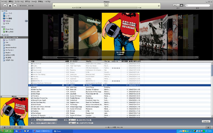
Task: Open Podcast in the library sidebar
Action: pos(8,21)
